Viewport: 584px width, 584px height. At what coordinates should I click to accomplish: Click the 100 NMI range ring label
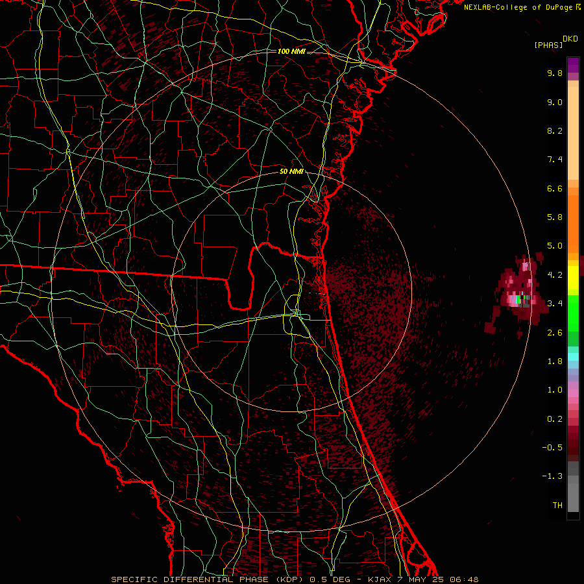(x=291, y=51)
